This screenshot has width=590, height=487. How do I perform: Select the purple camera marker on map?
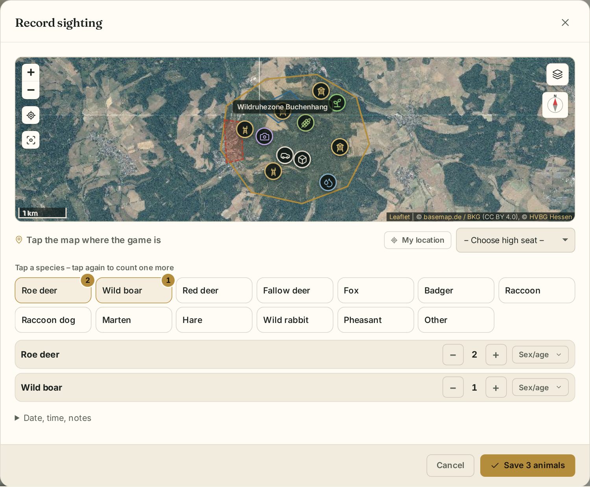pyautogui.click(x=264, y=137)
